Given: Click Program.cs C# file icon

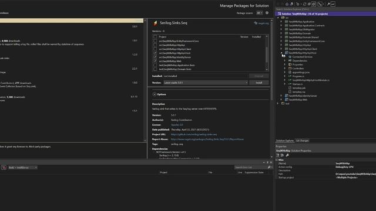Looking at the screenshot, I should (x=290, y=76).
